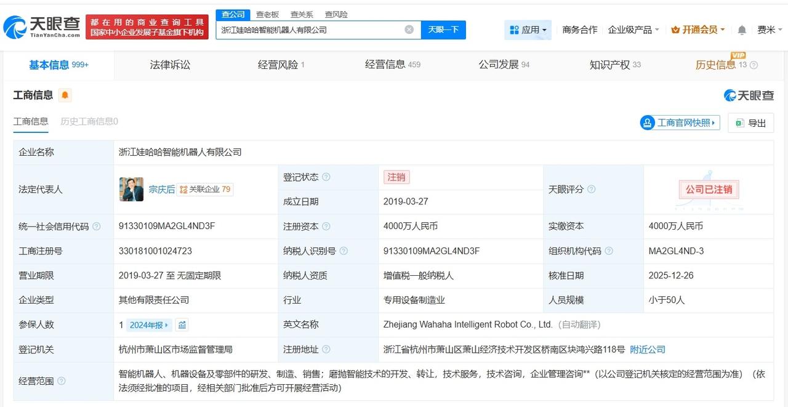Switch to the 法律诉讼 tab
Image resolution: width=788 pixels, height=407 pixels.
(169, 65)
